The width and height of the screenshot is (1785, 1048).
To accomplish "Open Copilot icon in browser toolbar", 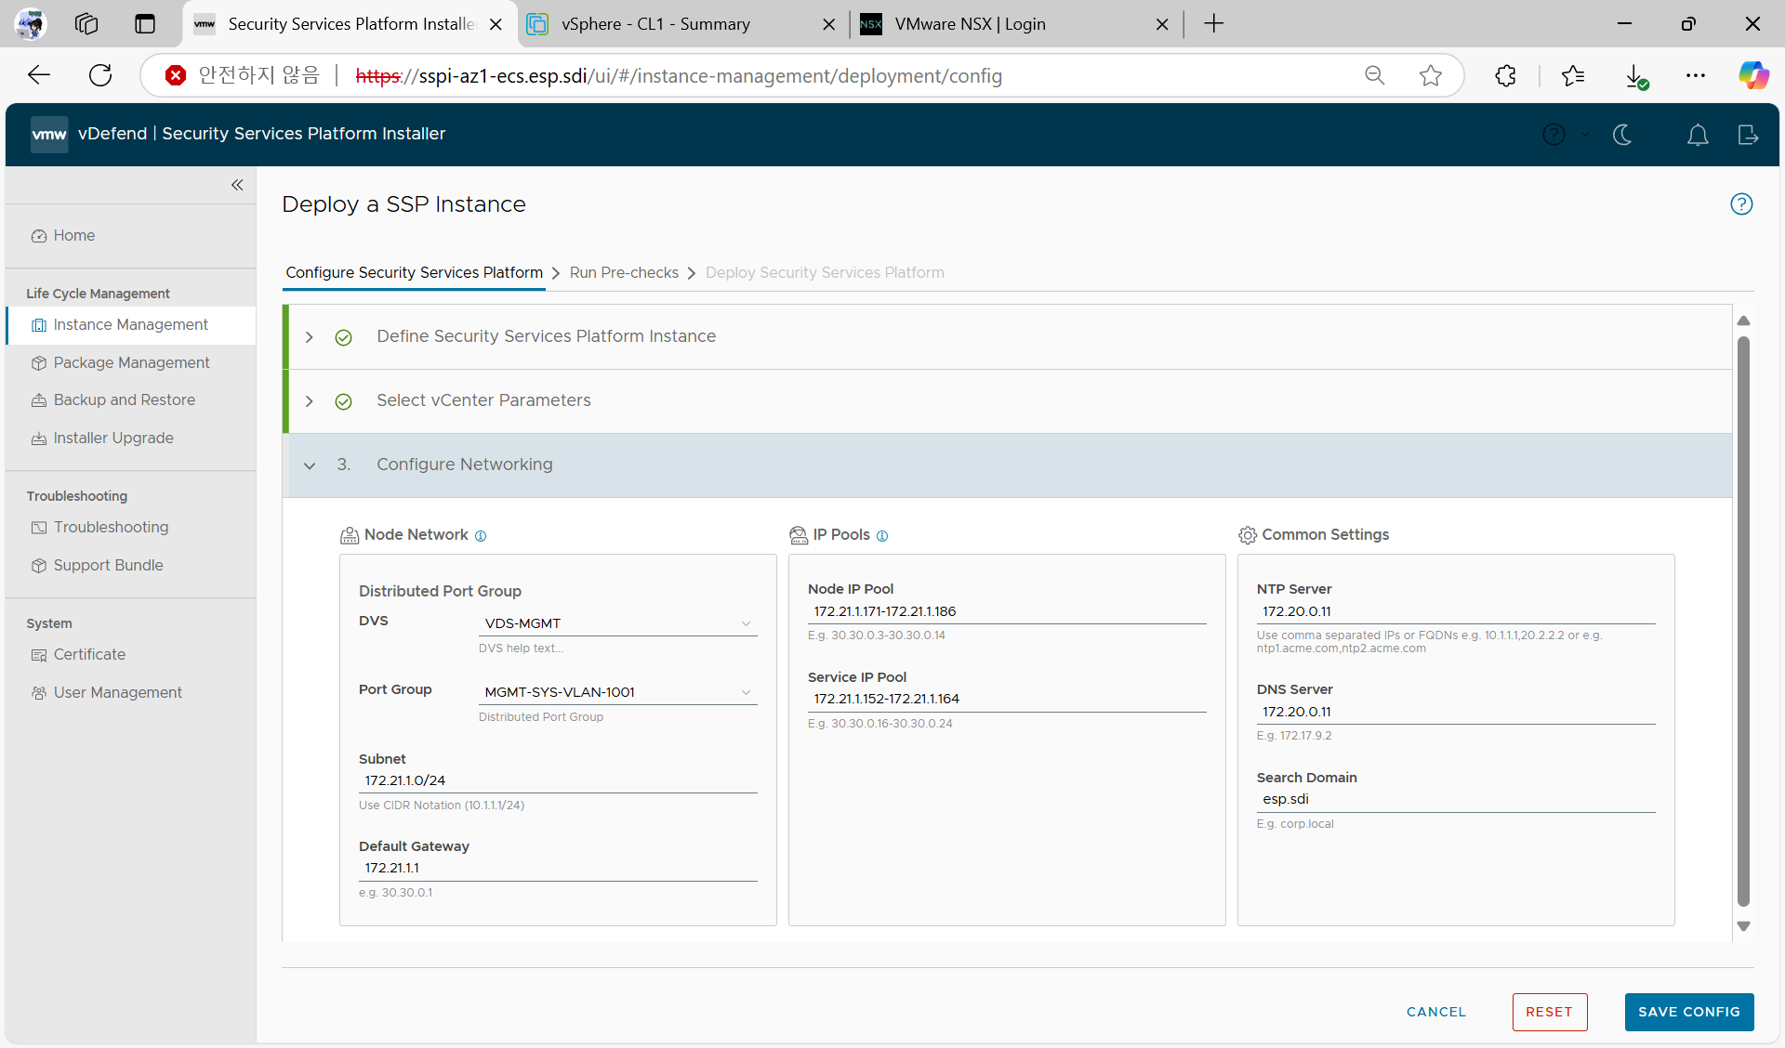I will [x=1753, y=75].
